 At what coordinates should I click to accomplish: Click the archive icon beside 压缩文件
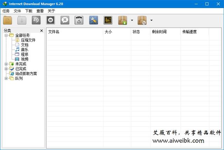point(17,40)
